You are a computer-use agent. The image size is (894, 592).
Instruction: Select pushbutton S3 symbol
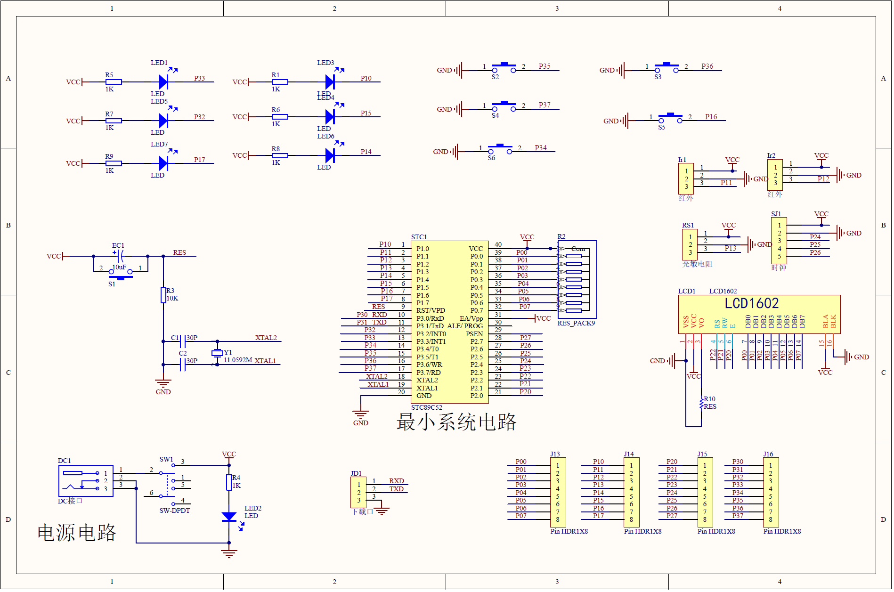coord(666,67)
